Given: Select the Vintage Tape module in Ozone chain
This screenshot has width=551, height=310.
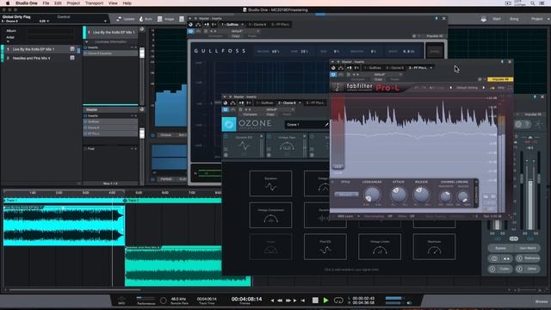Looking at the screenshot, I should click(x=287, y=146).
